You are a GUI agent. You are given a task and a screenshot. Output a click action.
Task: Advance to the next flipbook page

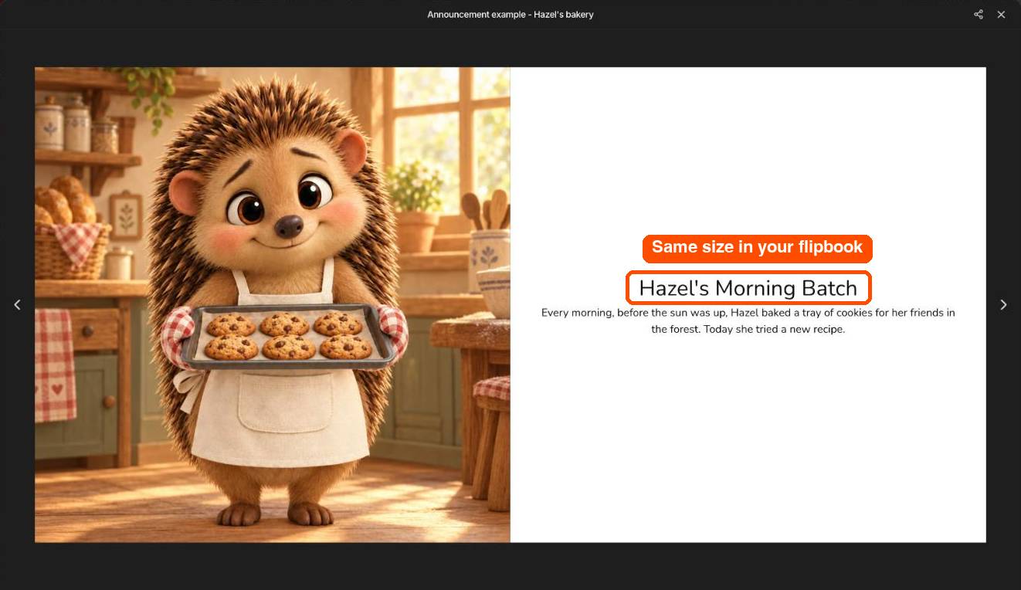[1003, 305]
